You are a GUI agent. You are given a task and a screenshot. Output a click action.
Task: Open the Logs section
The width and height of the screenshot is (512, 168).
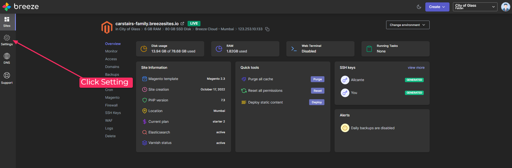tap(109, 128)
